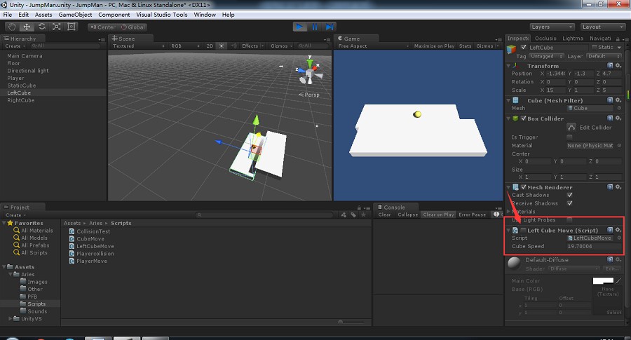This screenshot has width=631, height=340.
Task: Toggle Global handle rotation button
Action: pos(133,27)
